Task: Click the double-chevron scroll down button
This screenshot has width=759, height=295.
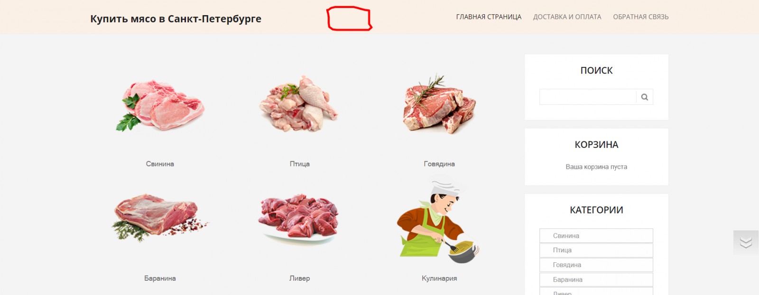Action: pos(746,243)
